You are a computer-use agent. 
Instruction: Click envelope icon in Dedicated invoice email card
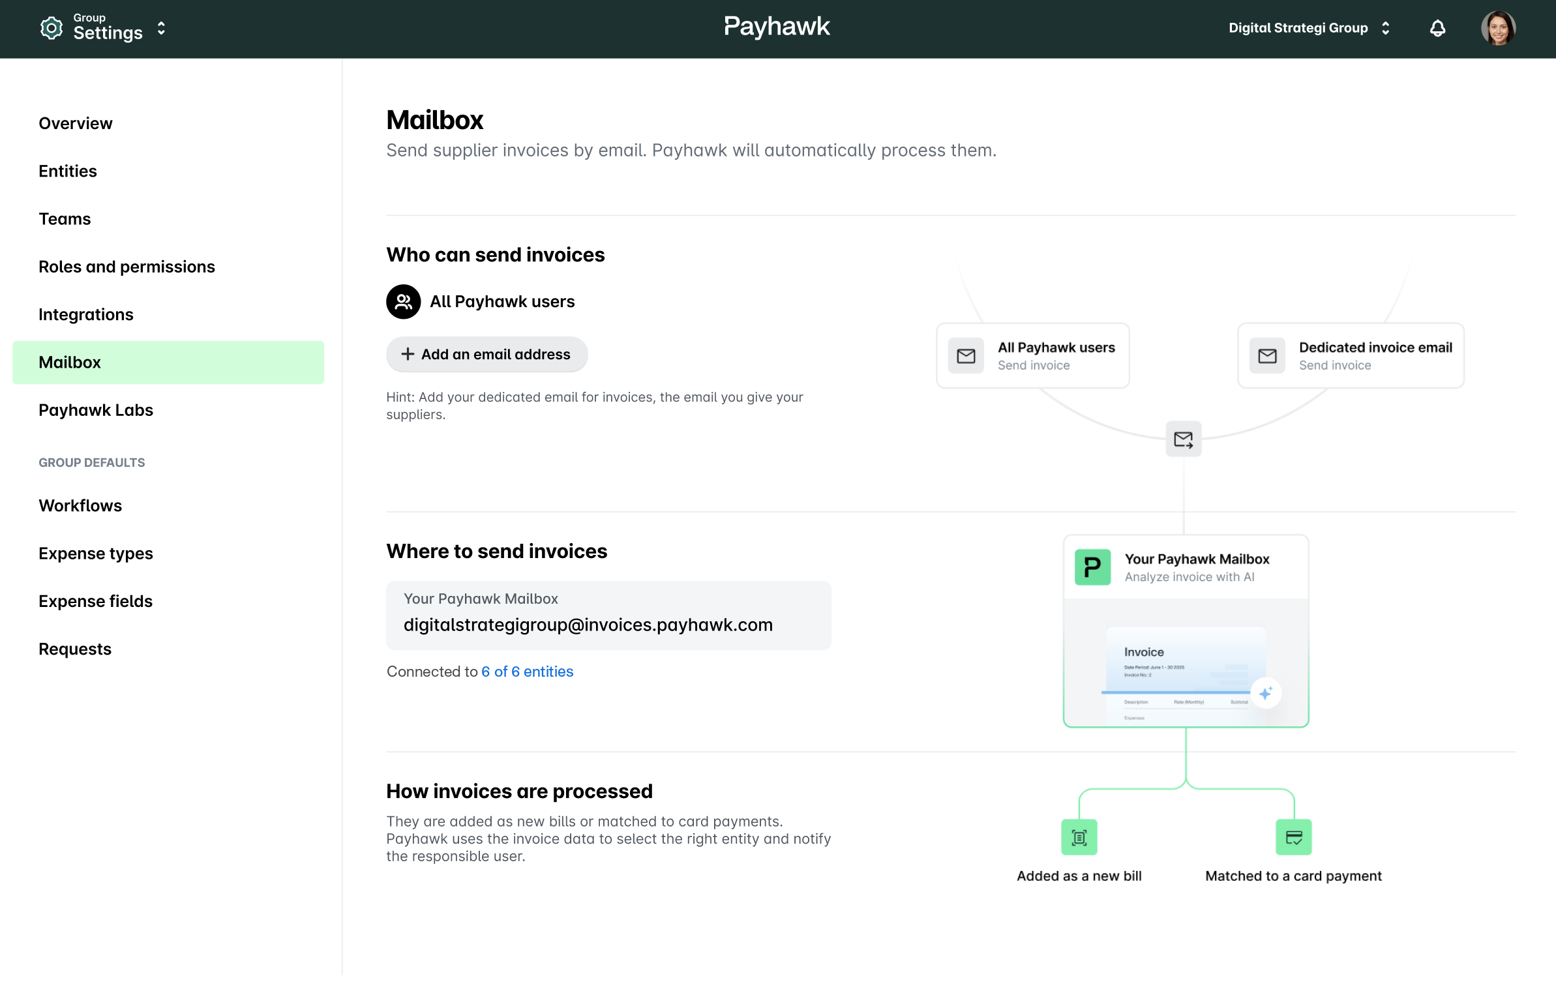(1267, 355)
